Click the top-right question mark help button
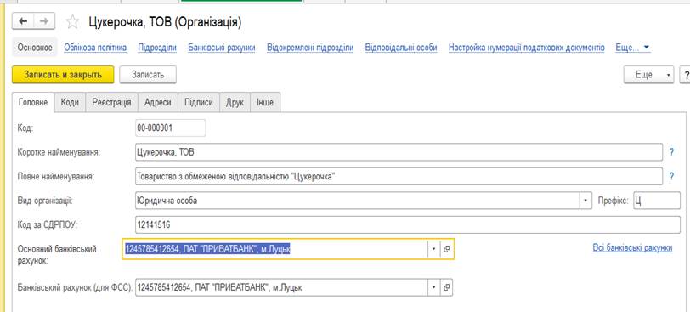690x312 pixels. 685,75
